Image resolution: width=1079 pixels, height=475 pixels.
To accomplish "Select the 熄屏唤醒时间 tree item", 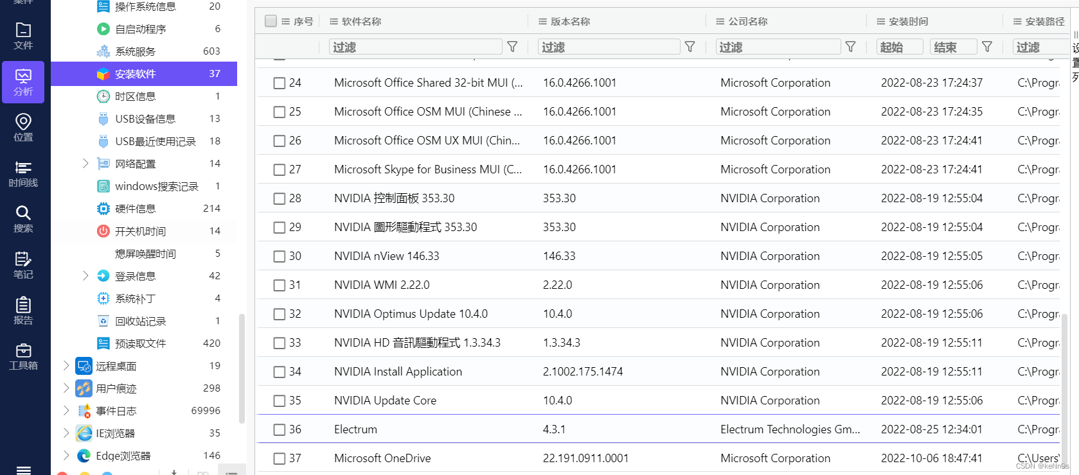I will coord(144,254).
